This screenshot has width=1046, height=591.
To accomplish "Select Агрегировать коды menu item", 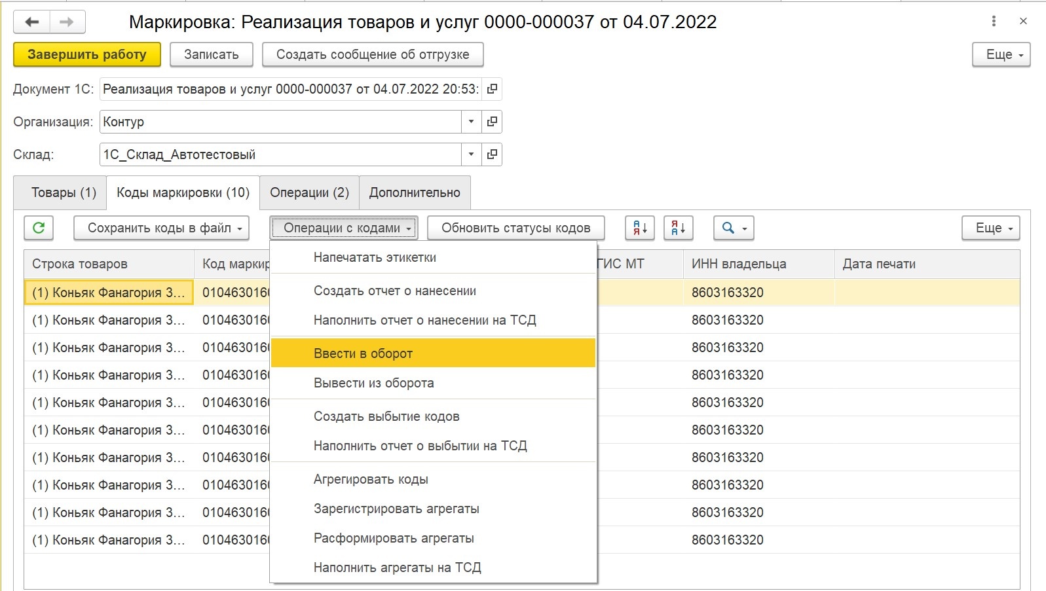I will coord(433,479).
